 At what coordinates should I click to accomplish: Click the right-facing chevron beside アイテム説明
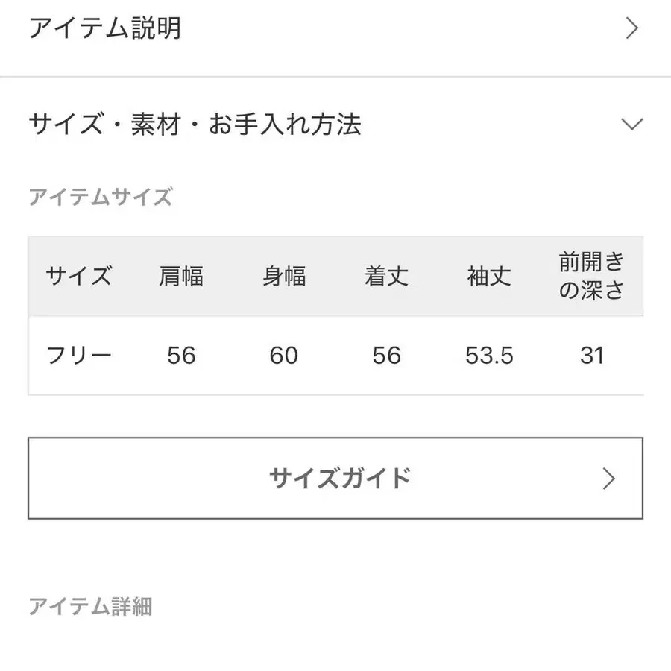[x=632, y=28]
